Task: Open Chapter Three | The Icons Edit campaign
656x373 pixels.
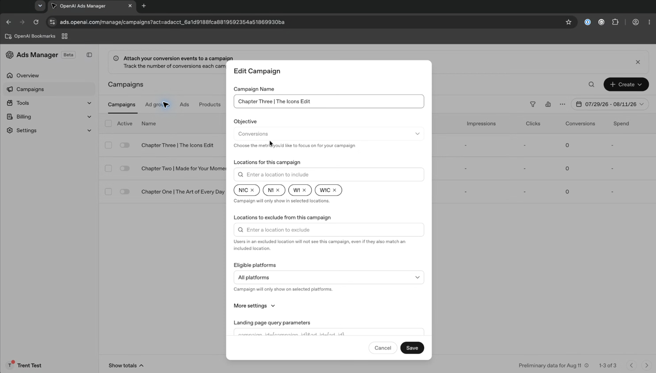Action: coord(177,145)
